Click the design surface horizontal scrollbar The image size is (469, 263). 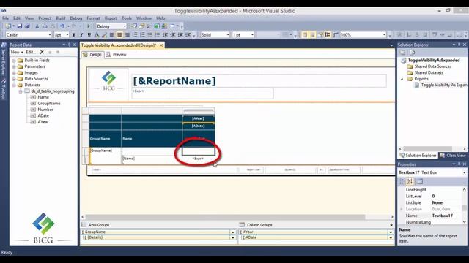pos(226,217)
